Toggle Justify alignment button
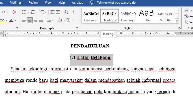This screenshot has width=193, height=97. [41, 20]
